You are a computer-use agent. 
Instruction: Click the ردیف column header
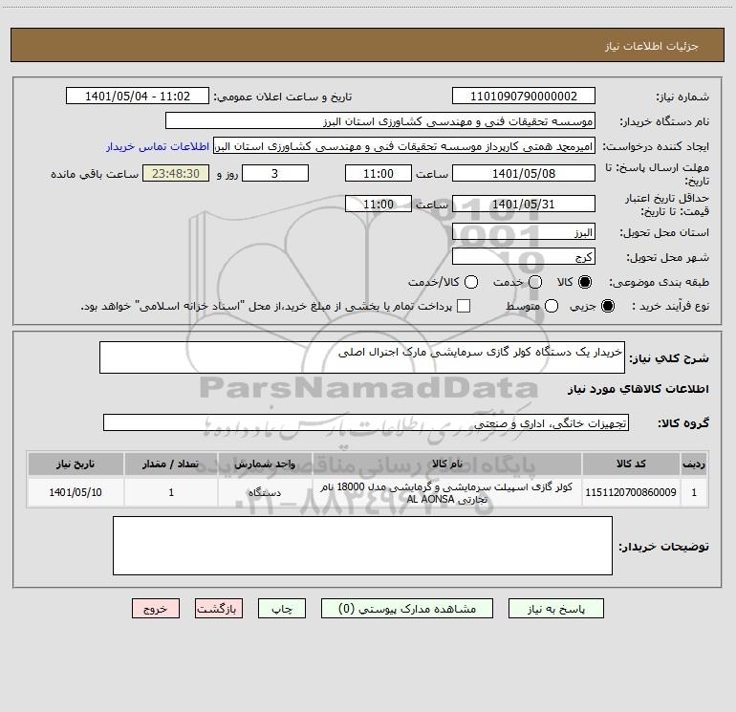click(694, 464)
